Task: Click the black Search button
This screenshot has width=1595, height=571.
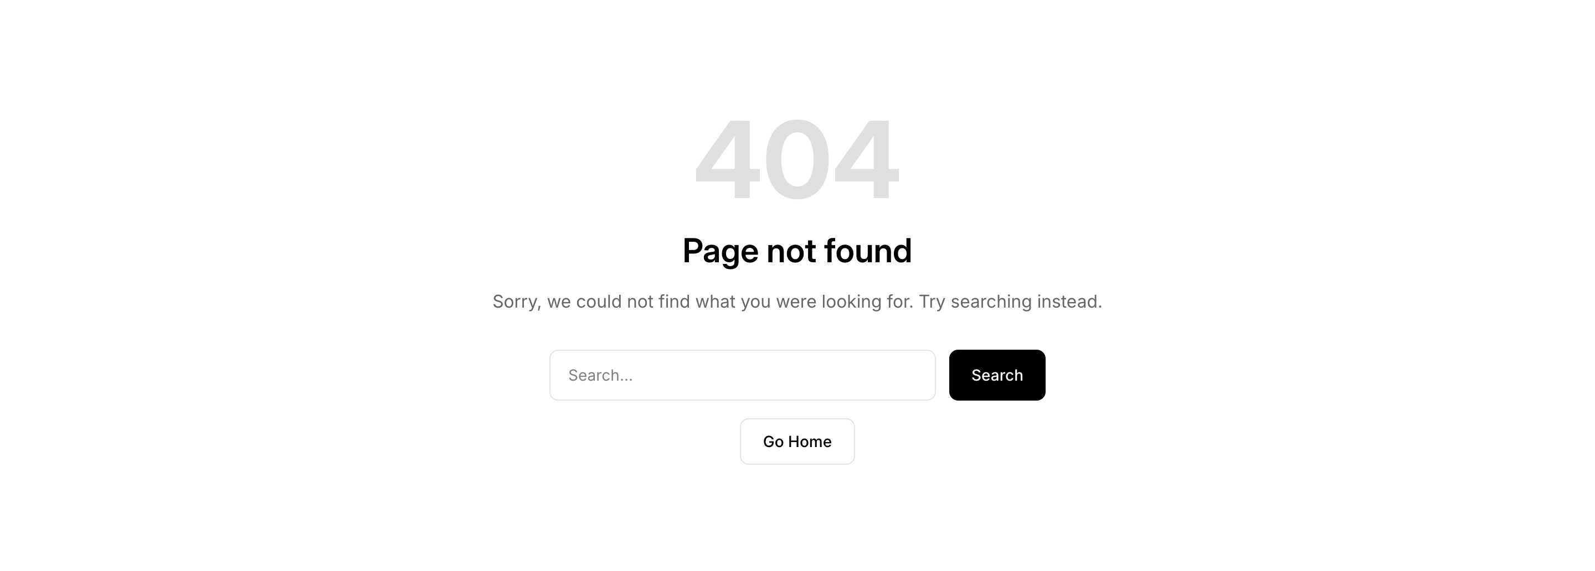Action: [x=997, y=375]
